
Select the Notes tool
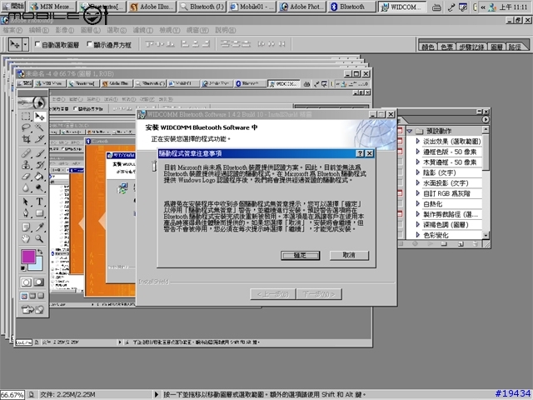click(x=26, y=227)
